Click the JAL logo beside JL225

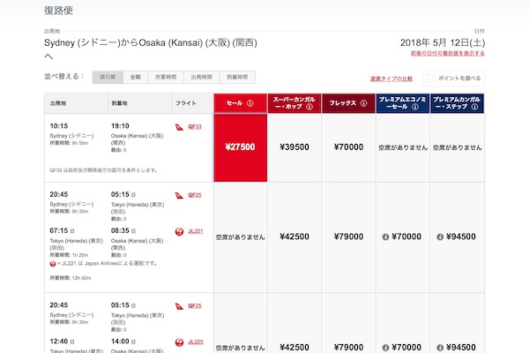click(x=179, y=342)
